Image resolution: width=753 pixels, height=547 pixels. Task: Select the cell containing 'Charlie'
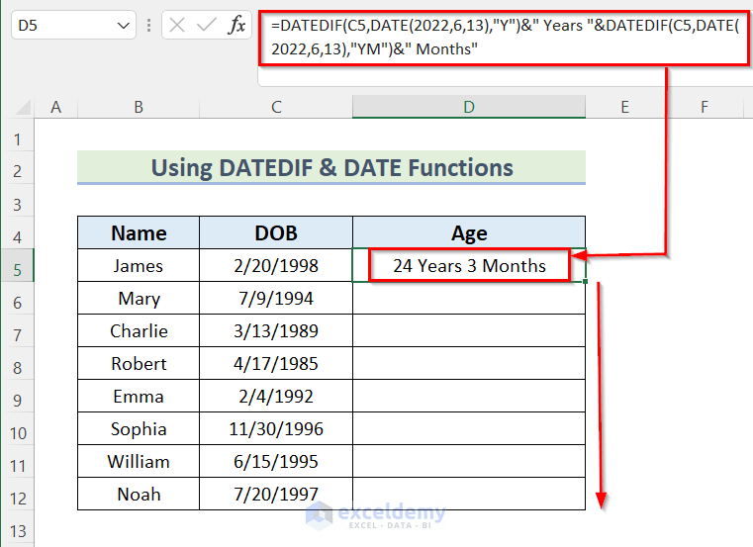(x=139, y=331)
